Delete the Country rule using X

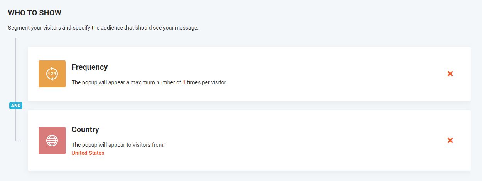[450, 141]
